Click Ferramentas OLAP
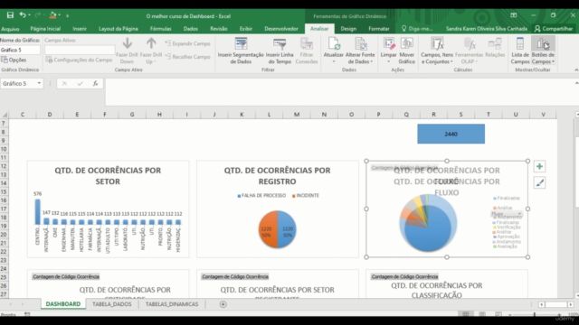 click(x=469, y=51)
